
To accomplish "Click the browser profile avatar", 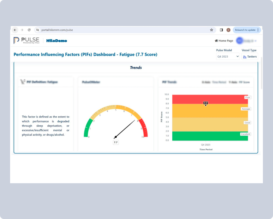I will click(228, 30).
